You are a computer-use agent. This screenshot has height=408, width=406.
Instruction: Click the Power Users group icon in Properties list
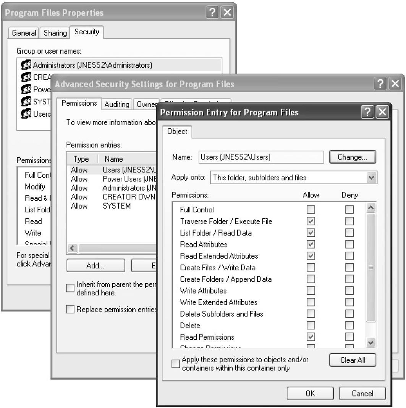click(26, 89)
